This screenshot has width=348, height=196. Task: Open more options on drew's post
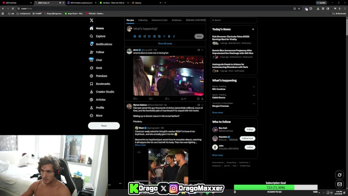(202, 50)
